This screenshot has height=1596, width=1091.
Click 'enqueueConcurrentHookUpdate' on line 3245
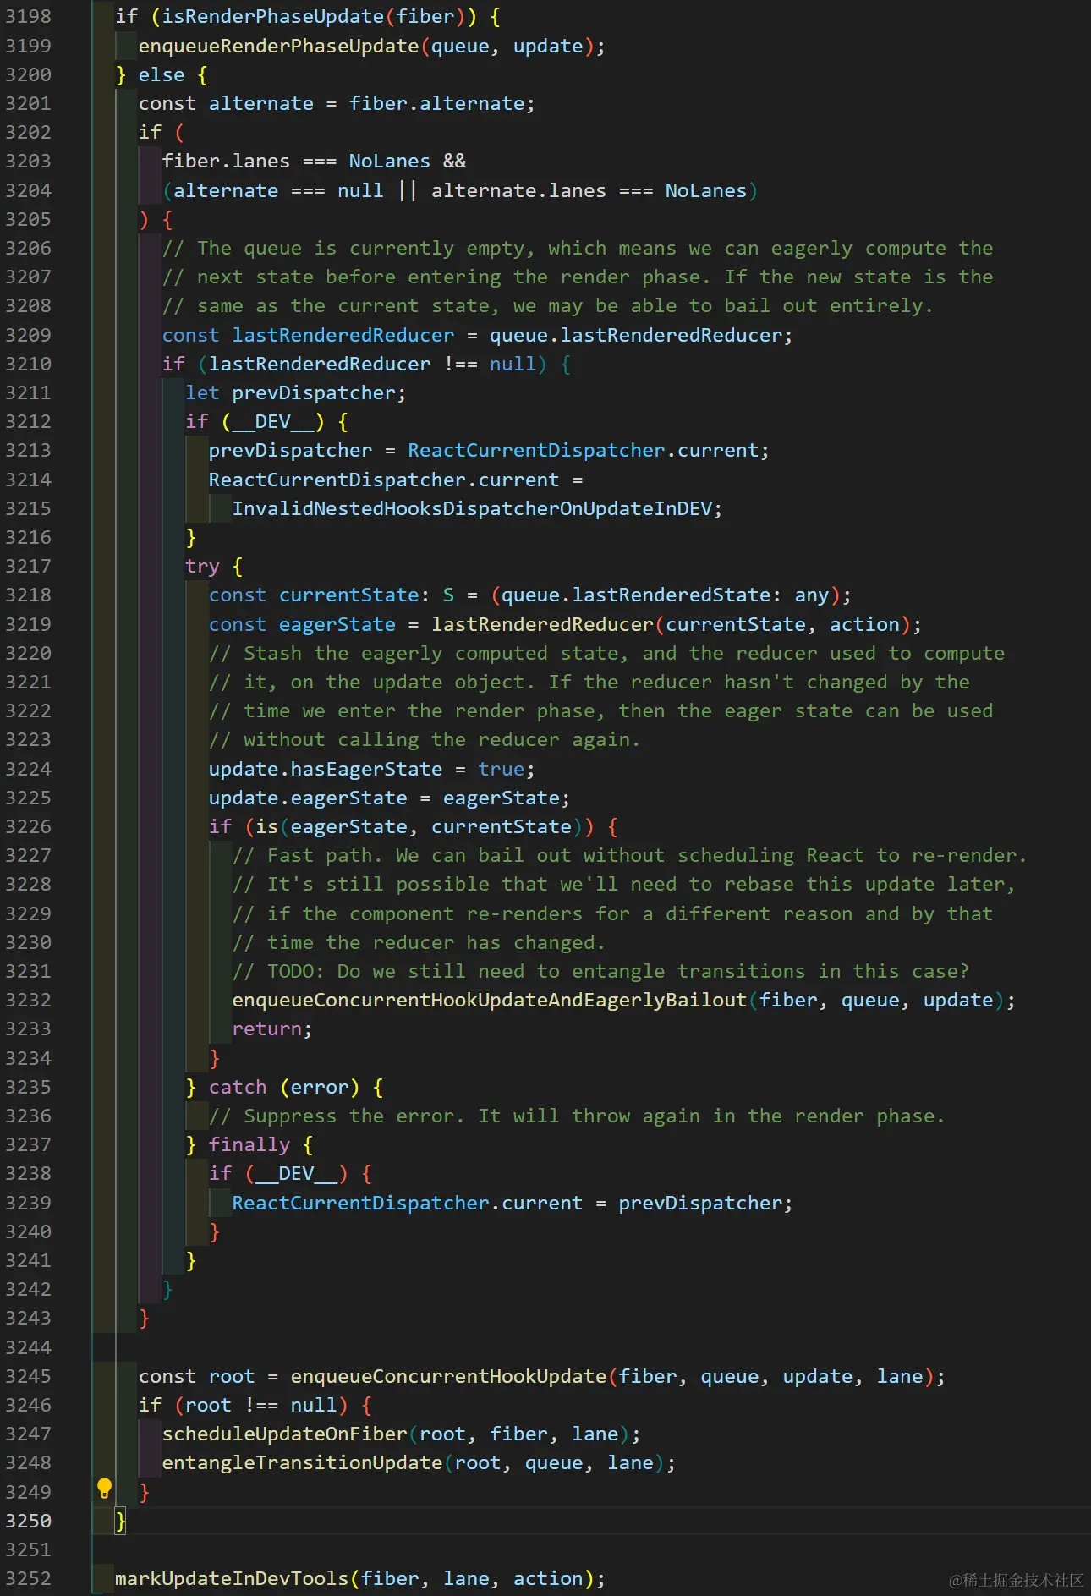tap(449, 1376)
